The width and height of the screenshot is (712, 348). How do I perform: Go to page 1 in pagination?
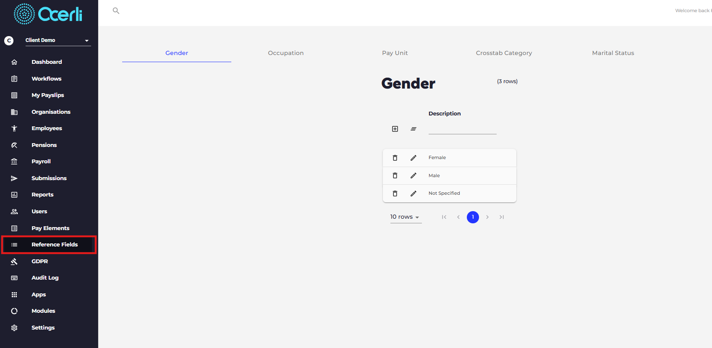click(x=473, y=217)
